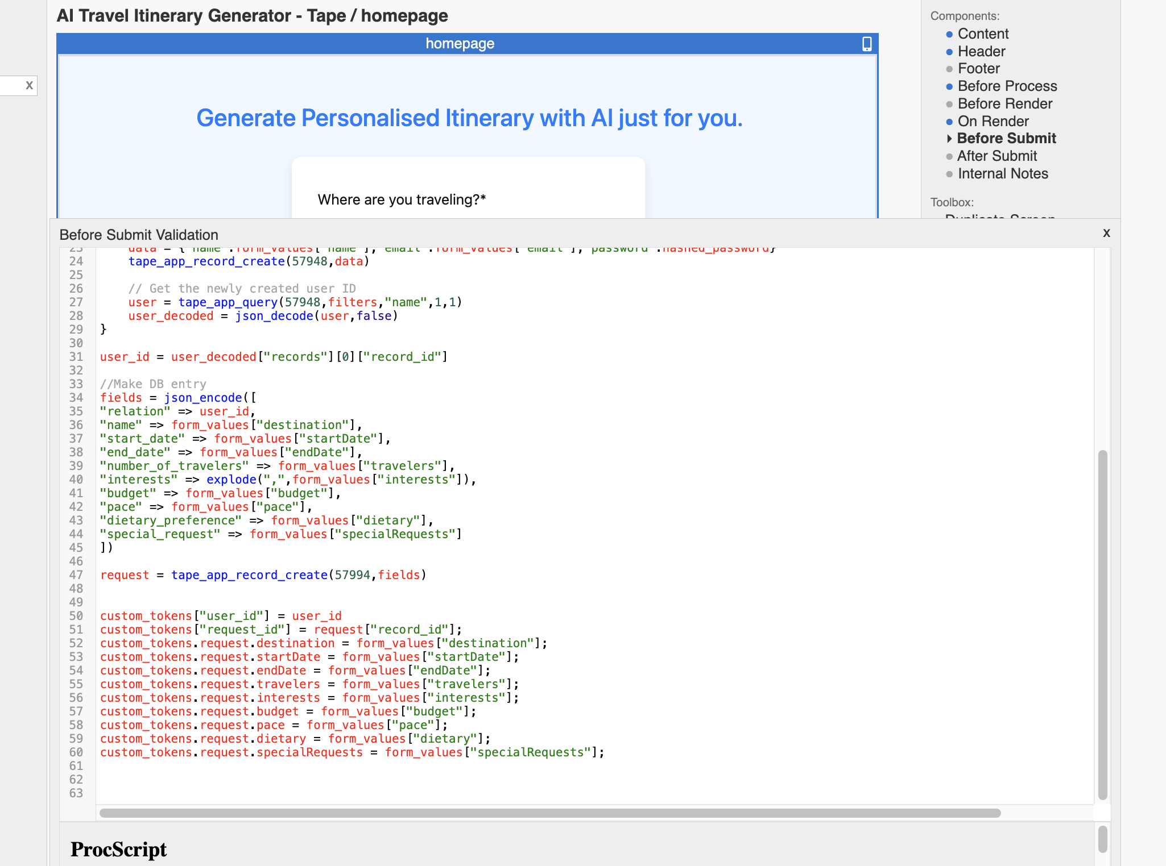Click the bullet indicator beside Header
The image size is (1166, 866).
[x=949, y=52]
